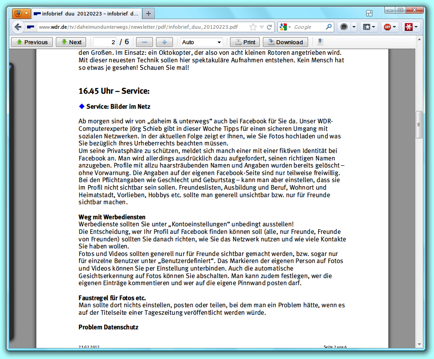This screenshot has height=359, width=434.
Task: Go to the Previous PDF page
Action: click(x=32, y=42)
